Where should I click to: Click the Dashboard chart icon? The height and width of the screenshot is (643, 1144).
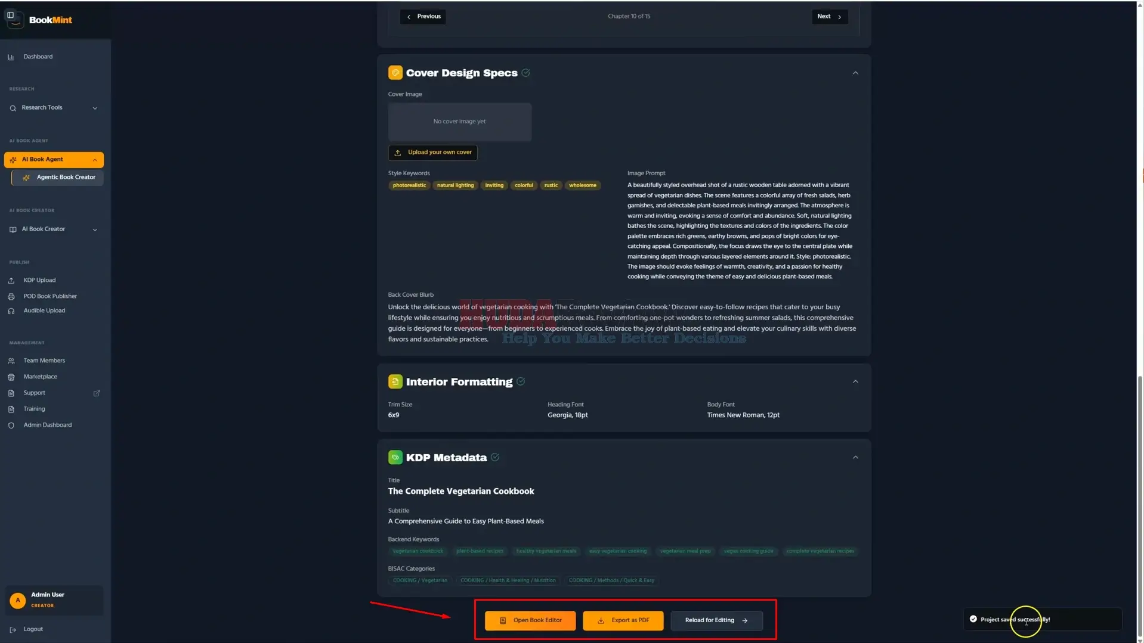point(11,57)
